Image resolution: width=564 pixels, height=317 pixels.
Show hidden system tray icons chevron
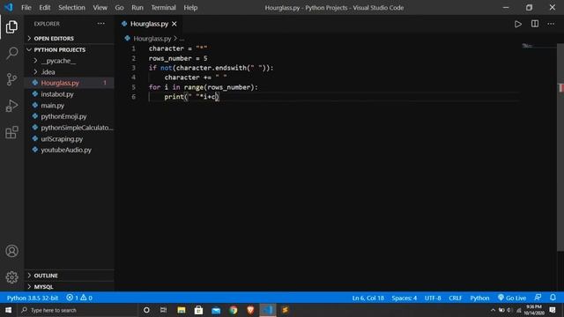tap(493, 310)
